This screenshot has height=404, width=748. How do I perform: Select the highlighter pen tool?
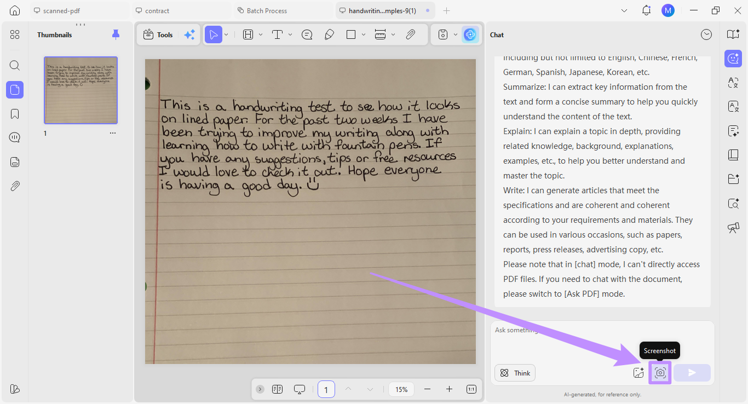coord(329,34)
